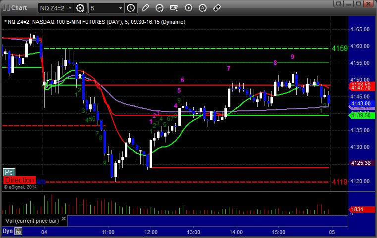The image size is (377, 238).
Task: Click the 4155.00 price axis label
Action: click(x=360, y=63)
